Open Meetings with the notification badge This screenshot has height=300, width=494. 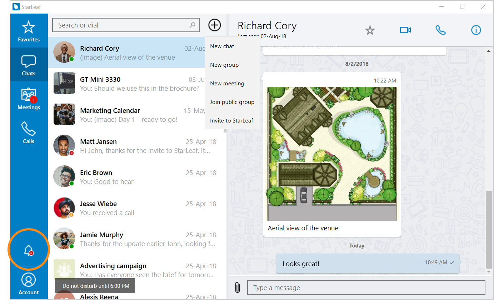(x=29, y=99)
